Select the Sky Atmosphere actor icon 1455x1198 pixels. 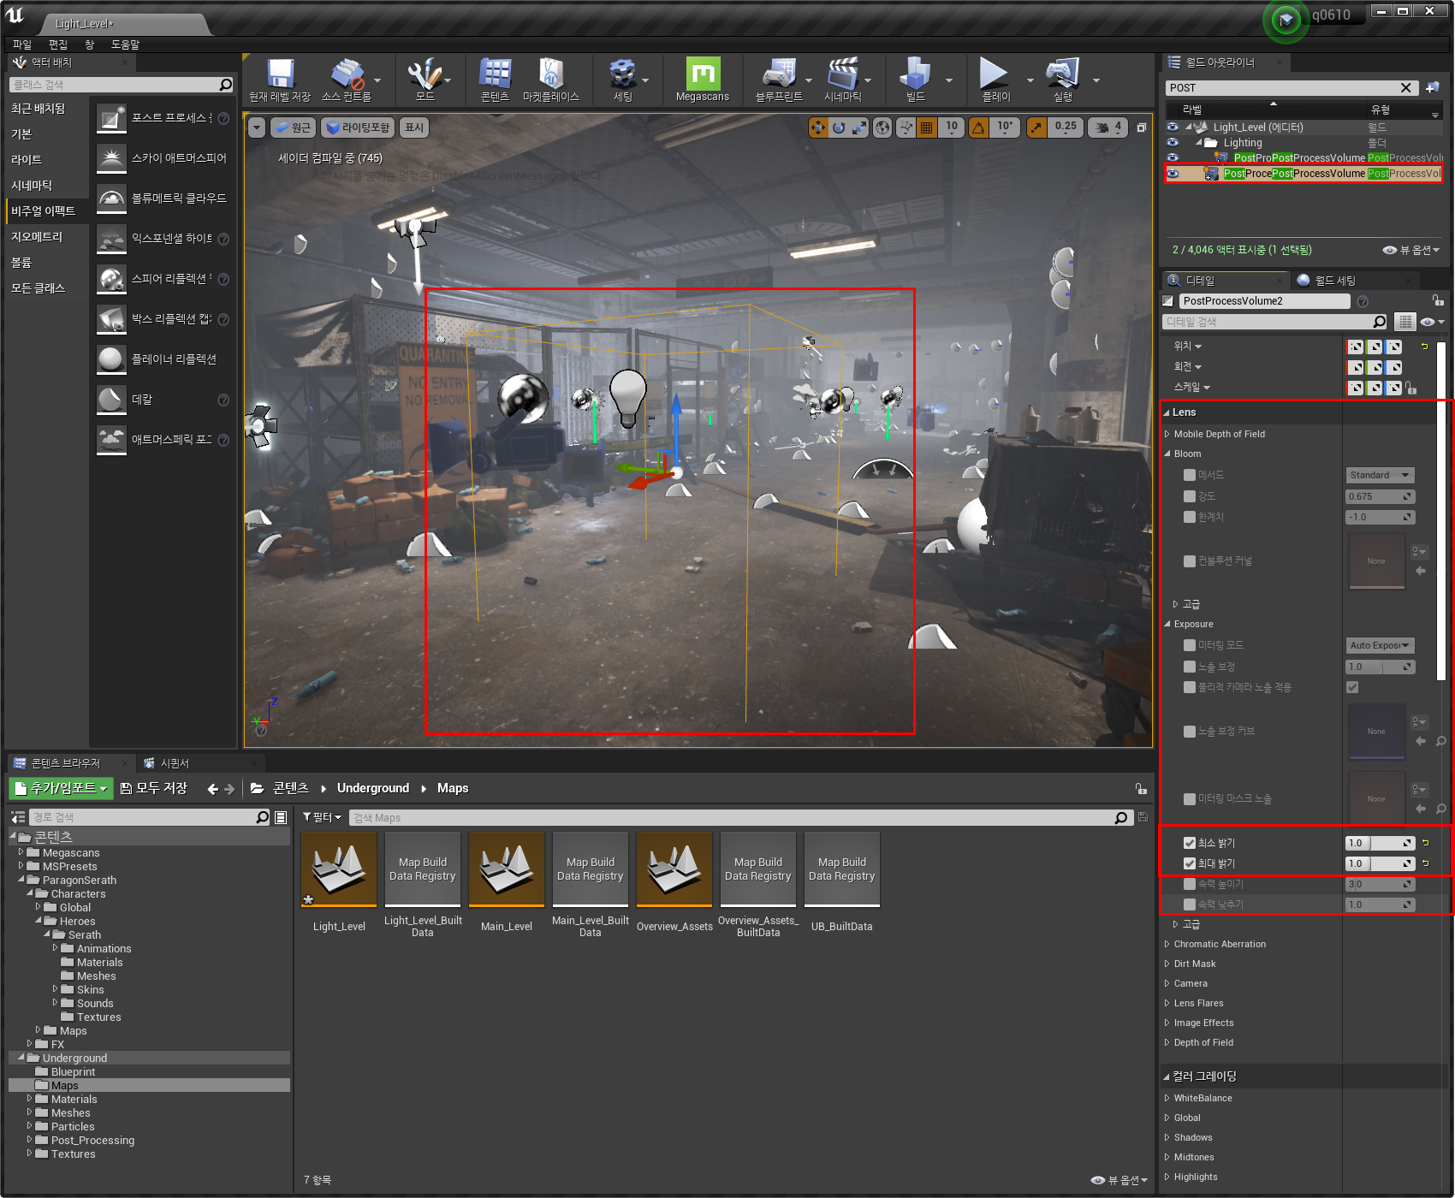click(111, 158)
